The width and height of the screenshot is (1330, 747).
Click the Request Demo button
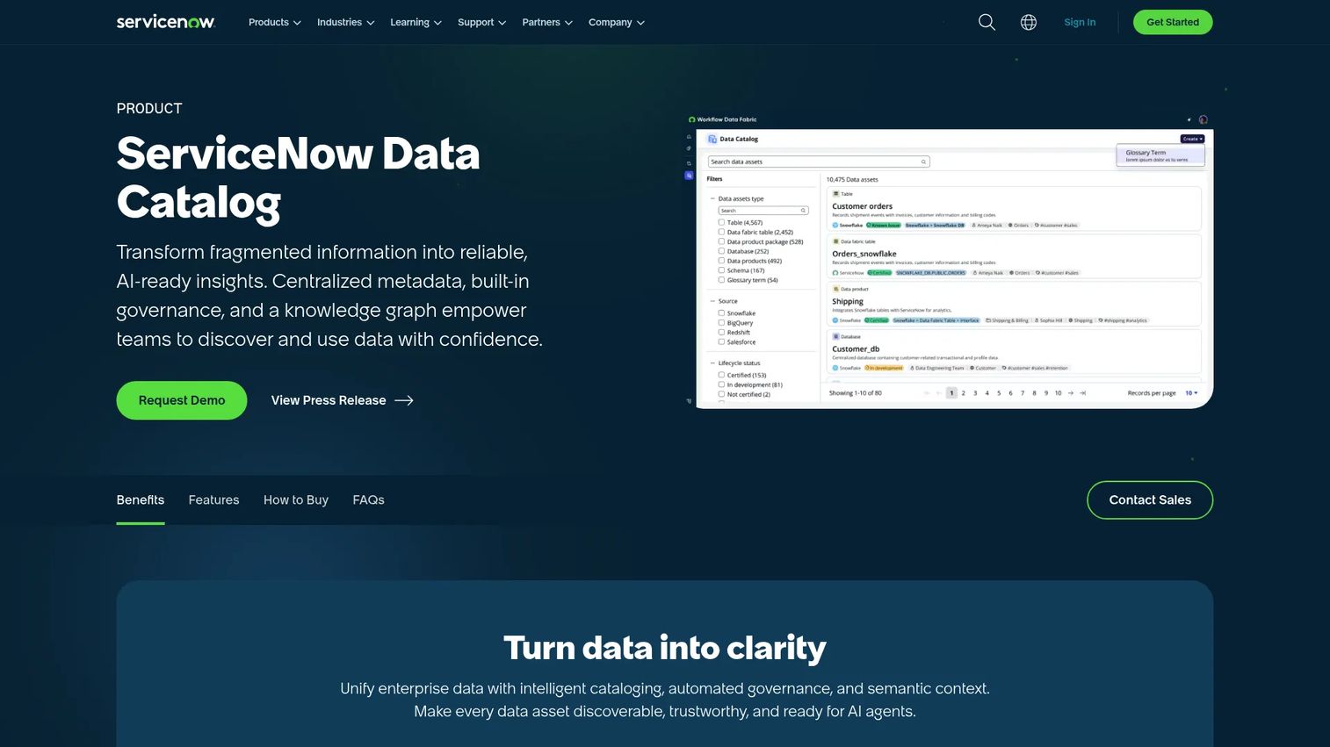pyautogui.click(x=182, y=400)
